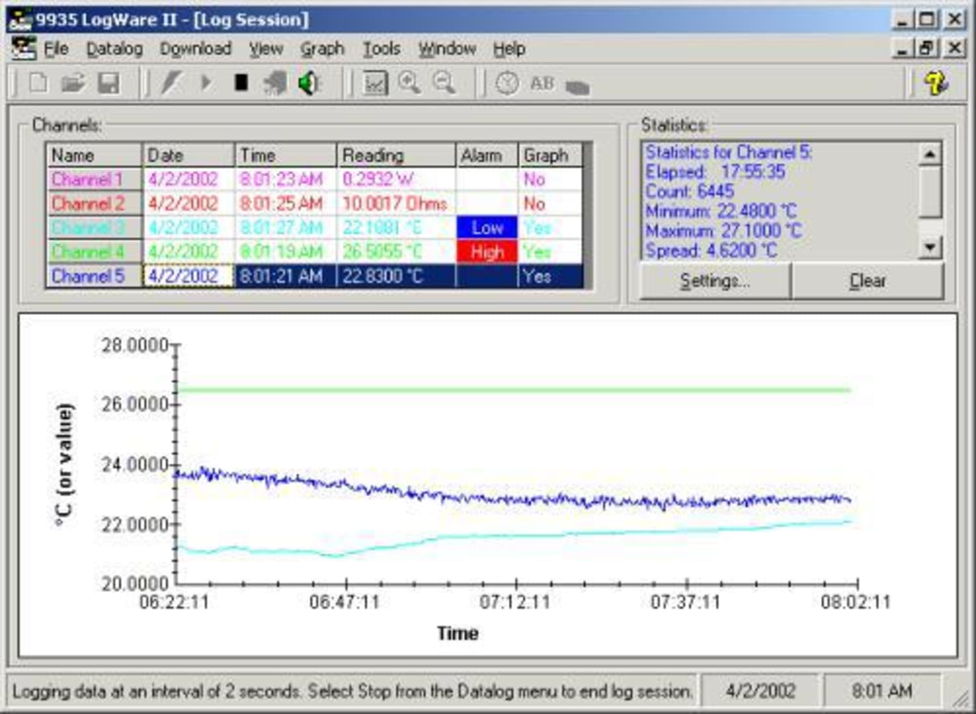Toggle the green speaker alarm sound icon
The image size is (976, 714).
click(x=310, y=83)
